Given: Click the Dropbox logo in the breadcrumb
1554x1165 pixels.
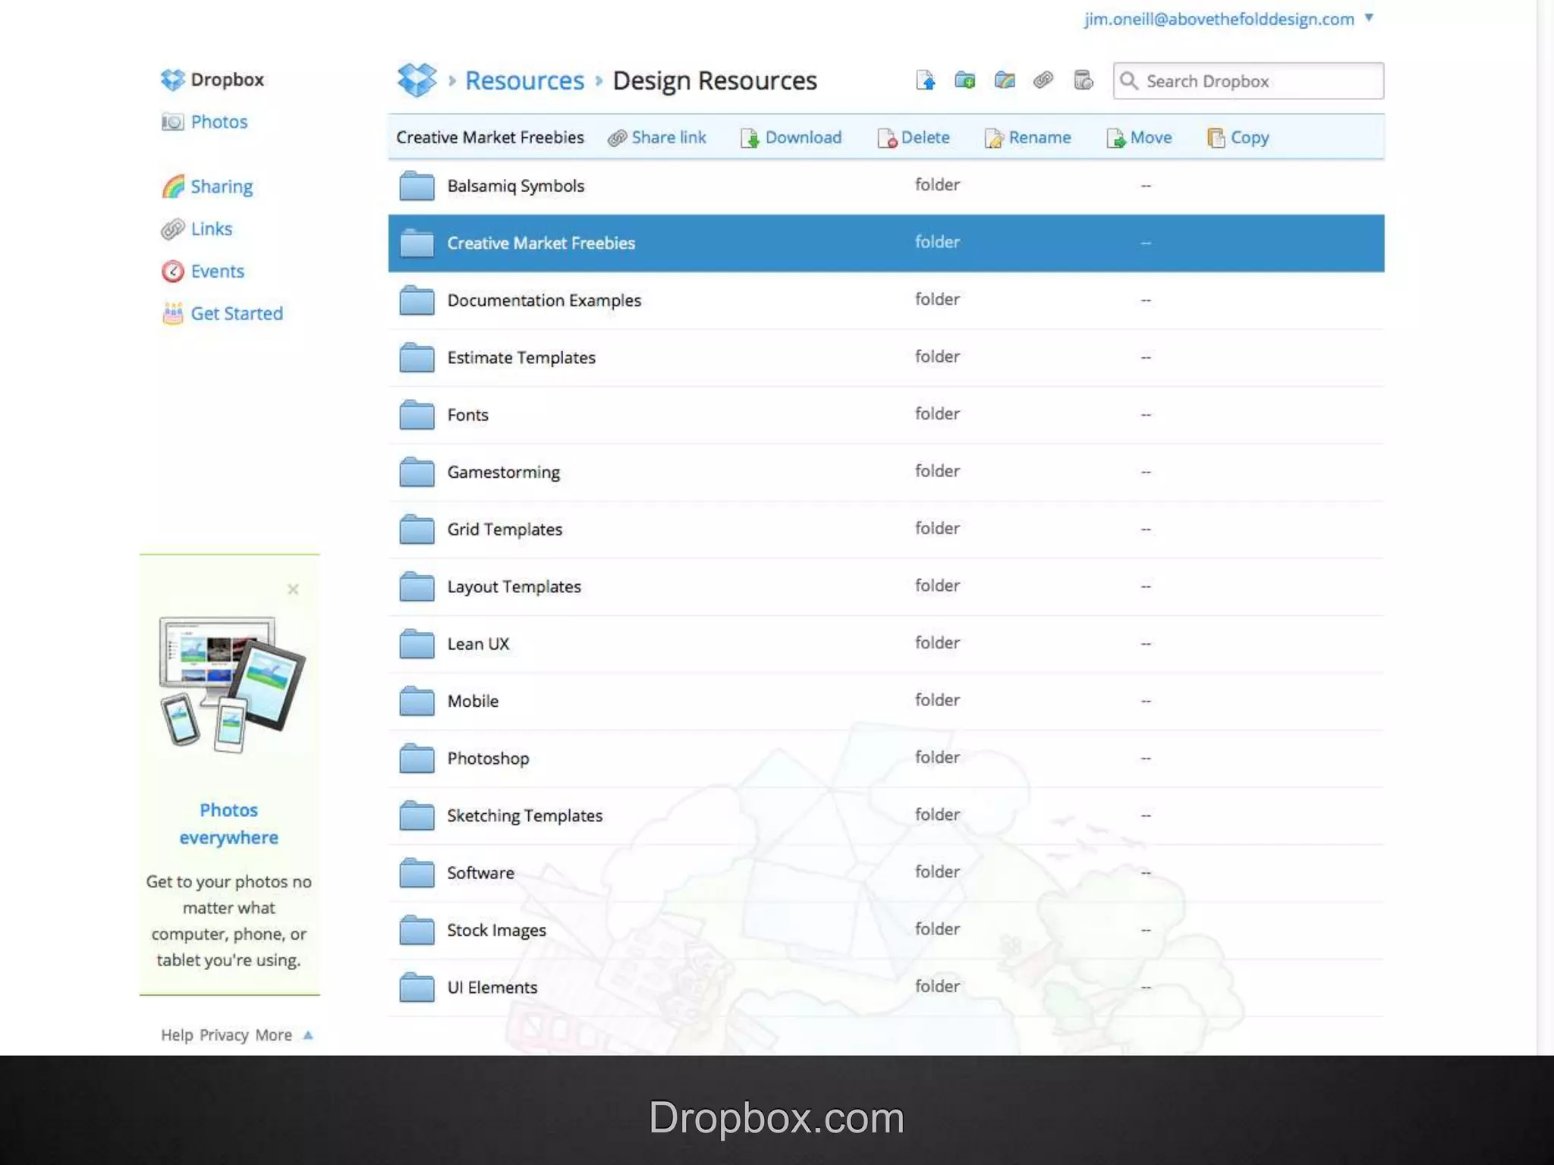Looking at the screenshot, I should click(417, 80).
